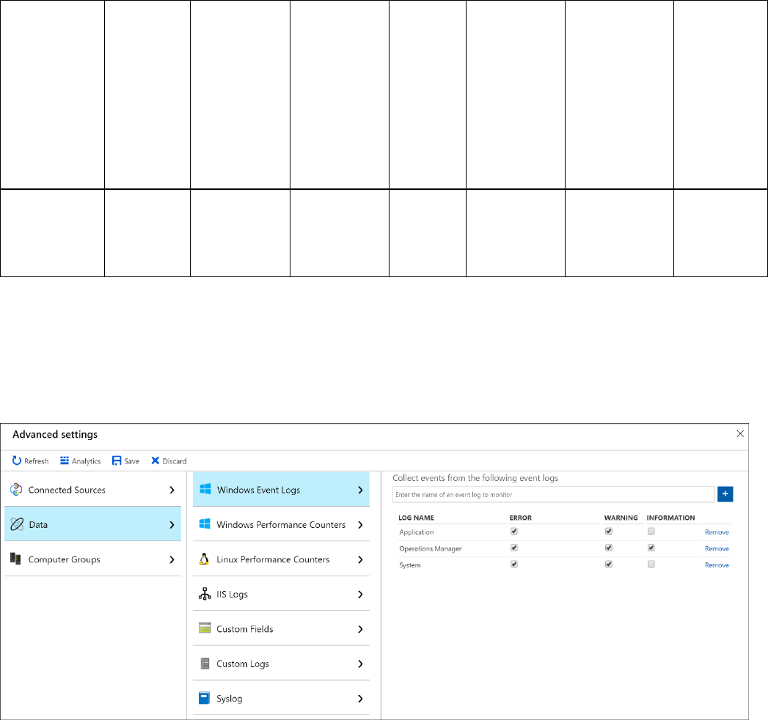Expand the Data chevron arrow

tap(172, 525)
